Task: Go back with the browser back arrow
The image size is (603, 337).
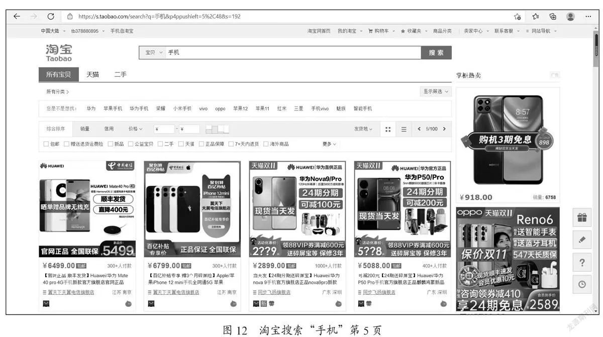Action: [x=17, y=16]
